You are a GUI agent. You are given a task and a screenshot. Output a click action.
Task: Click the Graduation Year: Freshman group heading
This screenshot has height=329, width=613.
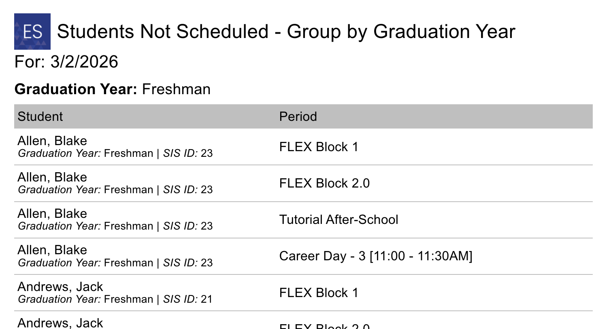pyautogui.click(x=113, y=89)
